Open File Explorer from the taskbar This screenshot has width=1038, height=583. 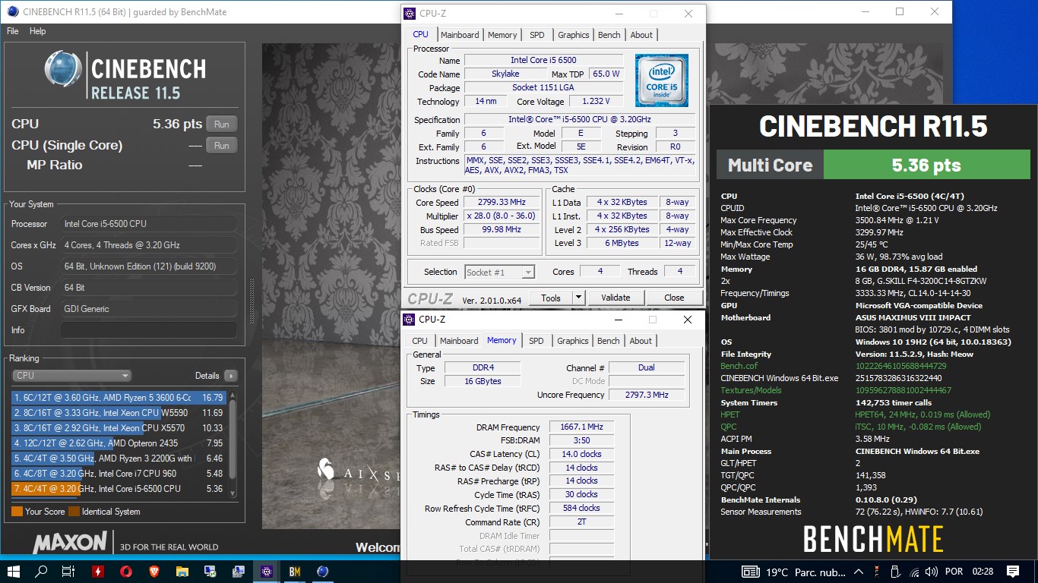tap(182, 572)
